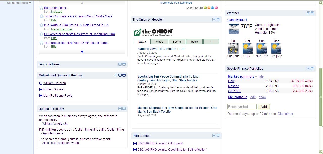Show the portfolio
The image size is (323, 154).
[262, 97]
